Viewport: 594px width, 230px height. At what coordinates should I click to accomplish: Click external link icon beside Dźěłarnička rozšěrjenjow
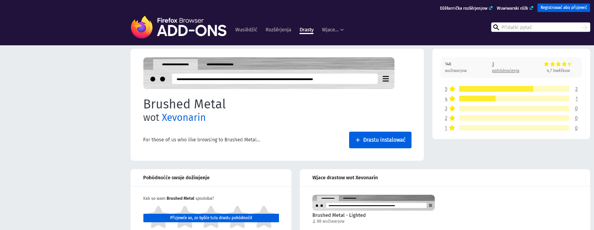click(491, 8)
